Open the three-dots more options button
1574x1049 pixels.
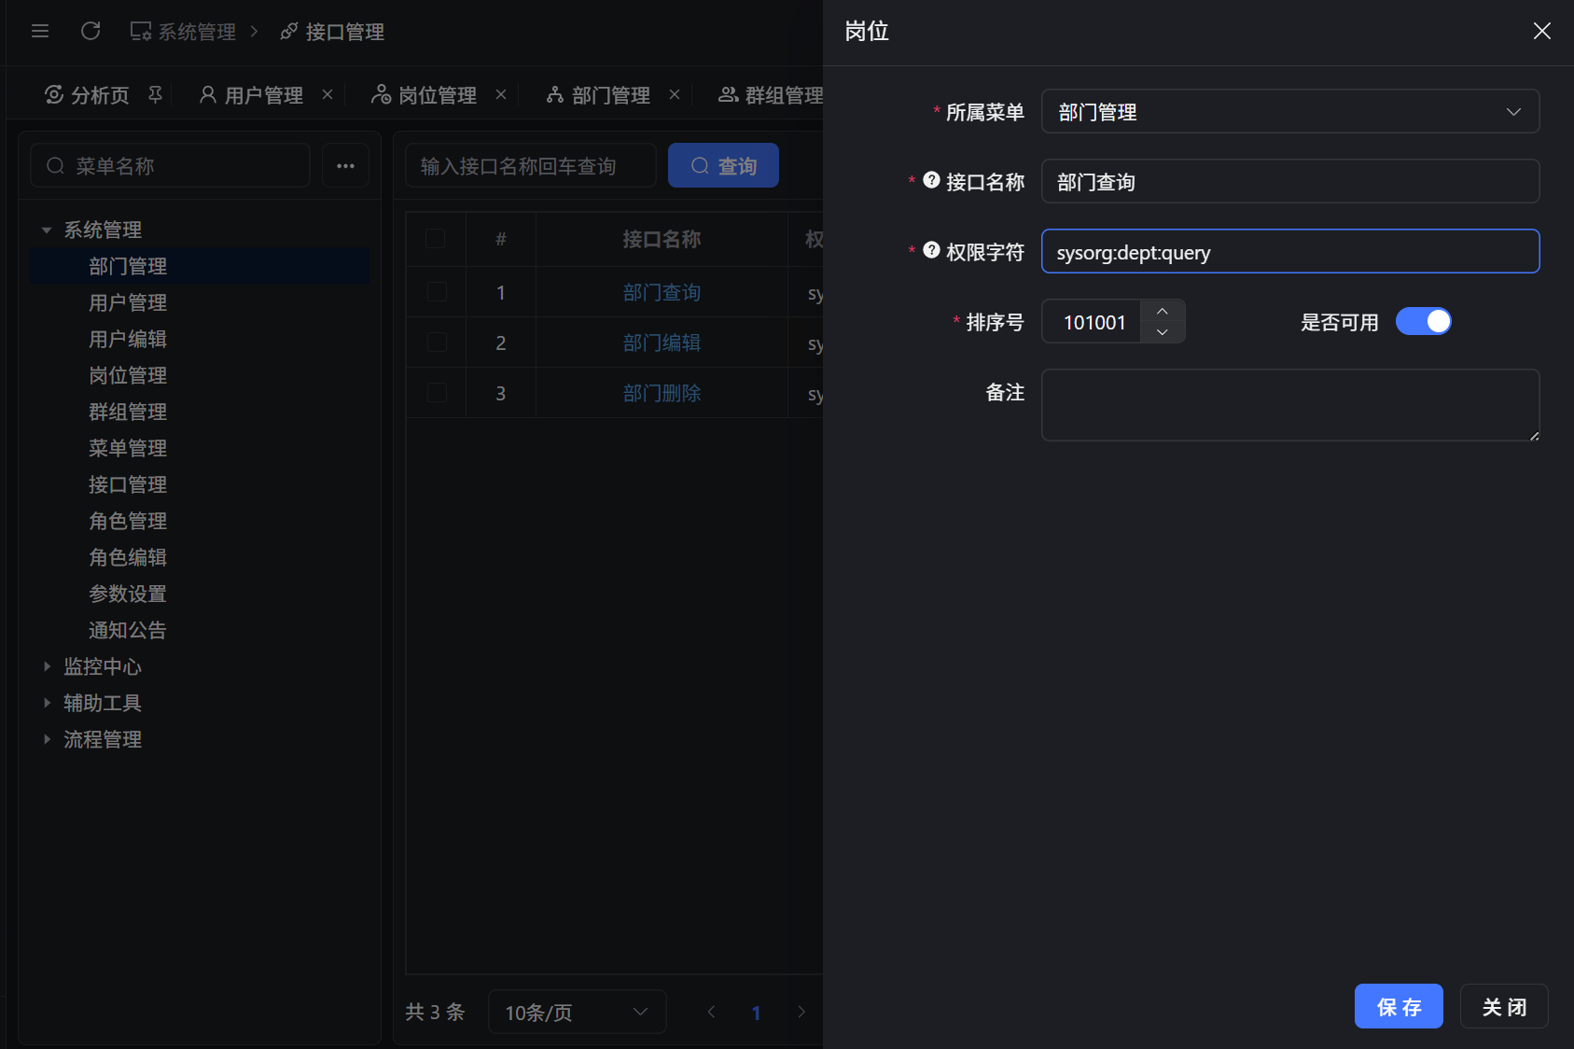pyautogui.click(x=345, y=166)
